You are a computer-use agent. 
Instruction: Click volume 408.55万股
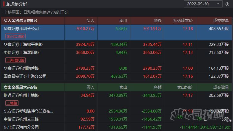219,29
